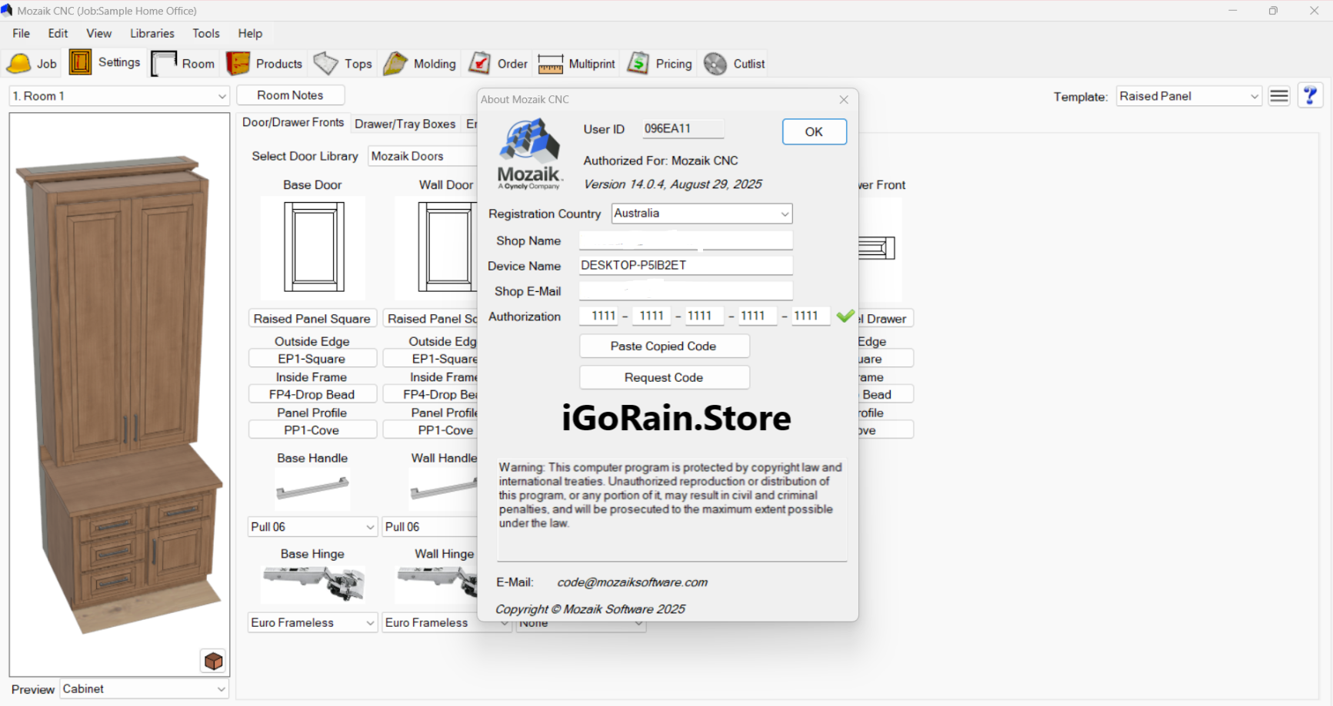
Task: Open the Room design tool
Action: 183,63
